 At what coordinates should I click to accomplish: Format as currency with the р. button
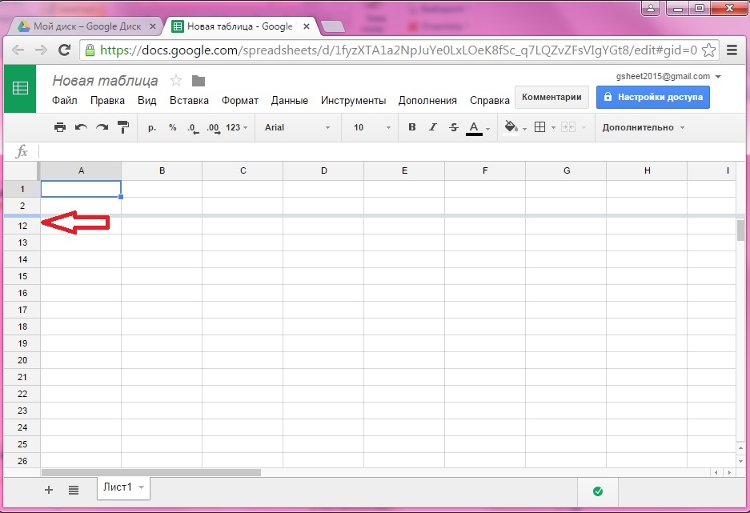point(152,127)
